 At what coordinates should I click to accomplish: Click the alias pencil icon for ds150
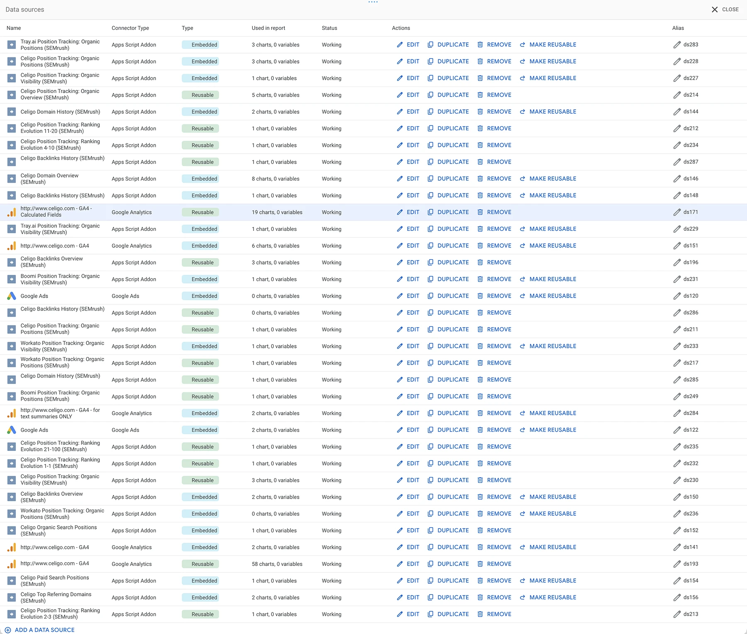[677, 497]
